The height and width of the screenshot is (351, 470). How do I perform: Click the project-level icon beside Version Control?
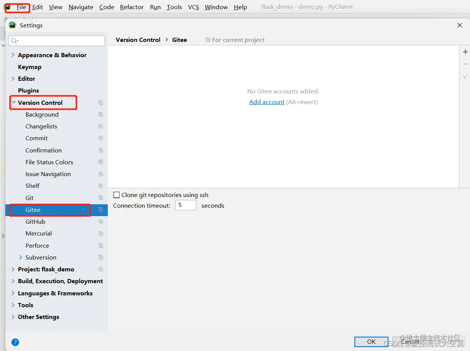[101, 103]
